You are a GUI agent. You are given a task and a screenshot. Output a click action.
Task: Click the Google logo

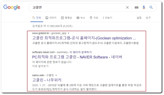[12, 7]
